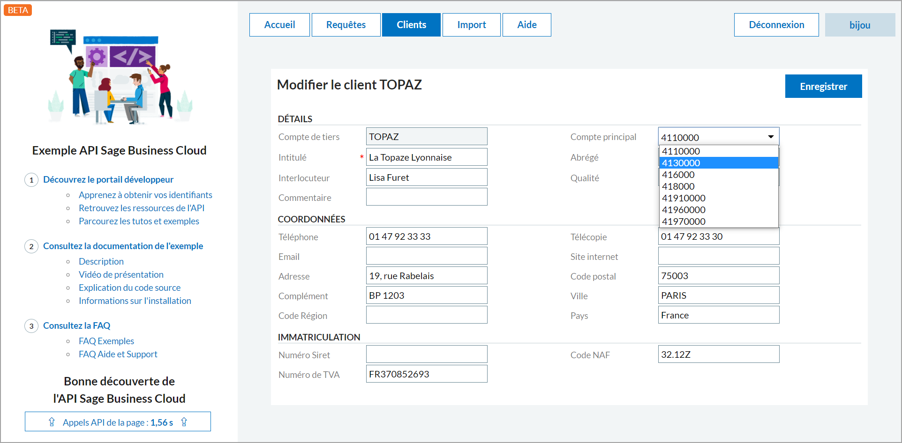This screenshot has width=902, height=443.
Task: Click the empty Email field
Action: click(427, 256)
